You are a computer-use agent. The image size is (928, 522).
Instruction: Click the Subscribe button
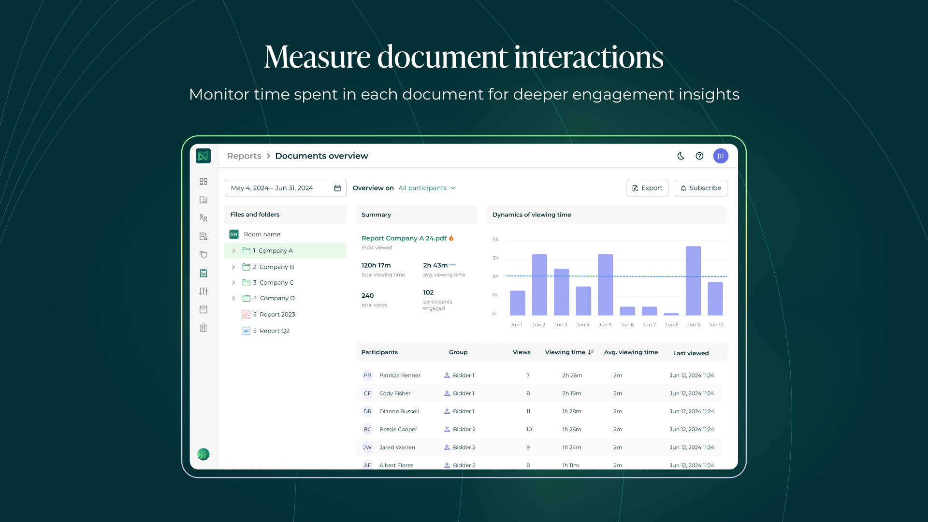(x=701, y=188)
